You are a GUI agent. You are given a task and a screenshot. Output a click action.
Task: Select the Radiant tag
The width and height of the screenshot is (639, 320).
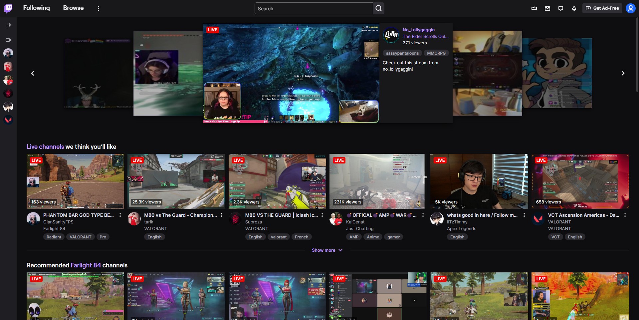click(54, 237)
